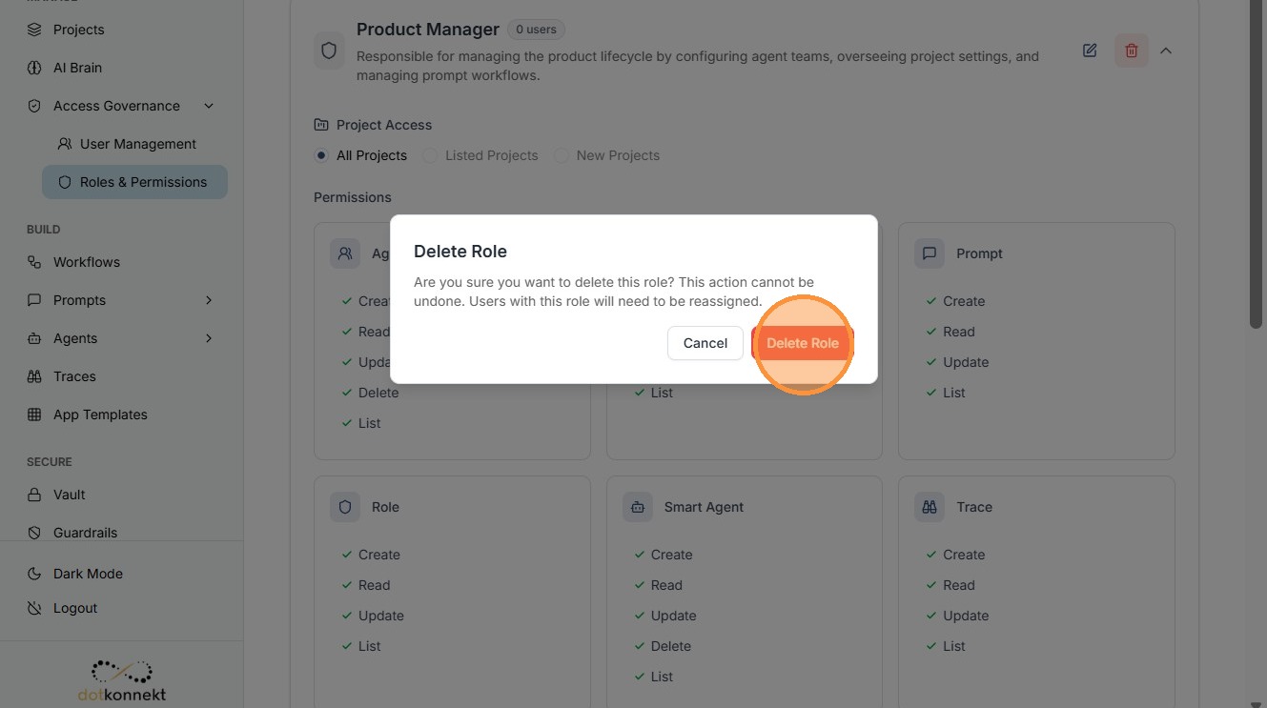The image size is (1267, 708).
Task: Choose the New Projects radio option
Action: click(x=562, y=155)
